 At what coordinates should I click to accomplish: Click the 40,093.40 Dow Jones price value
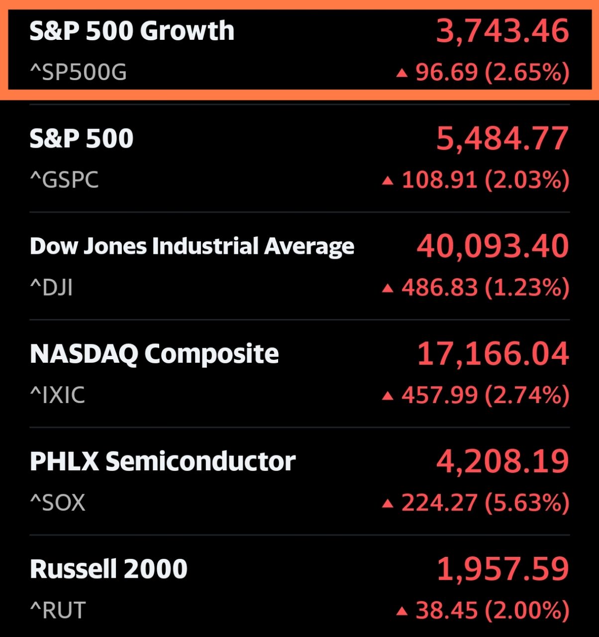click(x=491, y=245)
